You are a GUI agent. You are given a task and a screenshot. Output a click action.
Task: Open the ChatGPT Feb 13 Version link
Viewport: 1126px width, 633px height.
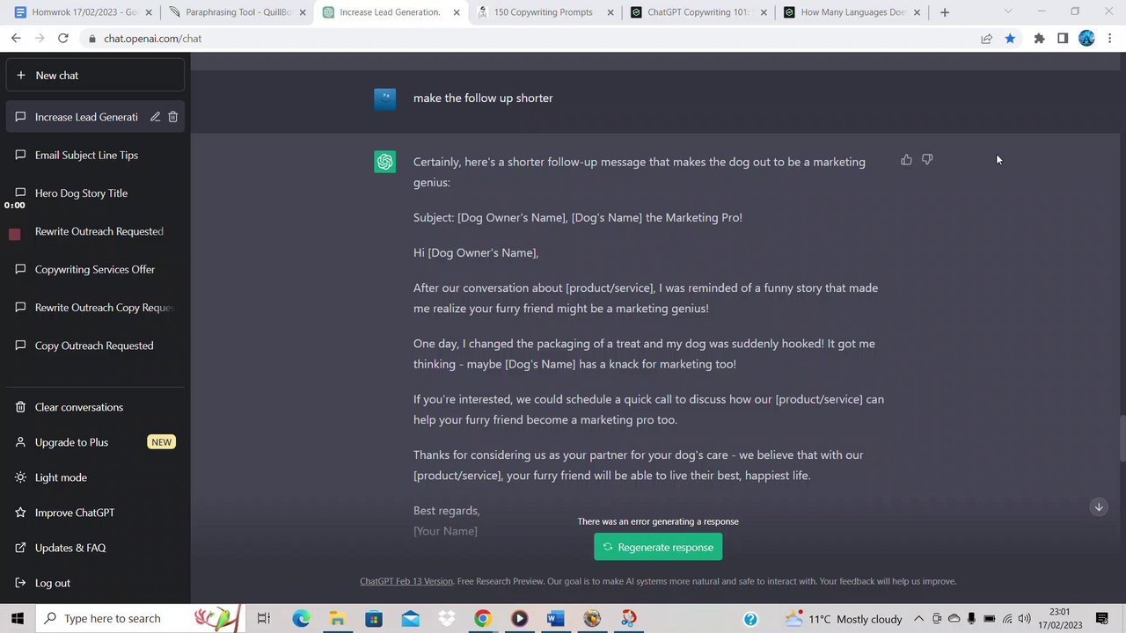tap(406, 581)
